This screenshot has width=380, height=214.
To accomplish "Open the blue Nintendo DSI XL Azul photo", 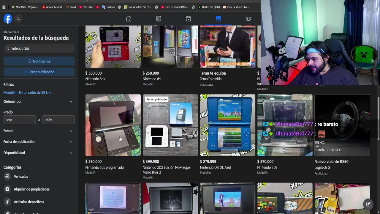I will tap(228, 125).
